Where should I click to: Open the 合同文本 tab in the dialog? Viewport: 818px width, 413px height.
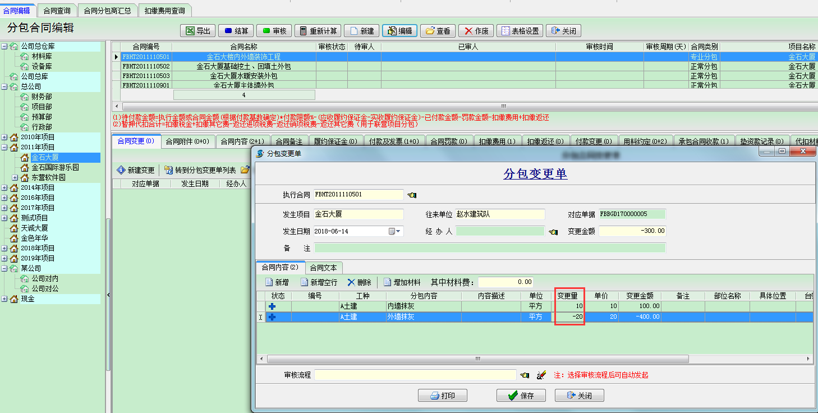pos(324,268)
